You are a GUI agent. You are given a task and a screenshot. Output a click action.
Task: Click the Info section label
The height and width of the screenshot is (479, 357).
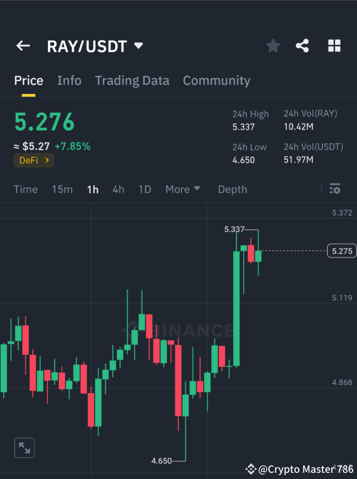(x=69, y=80)
